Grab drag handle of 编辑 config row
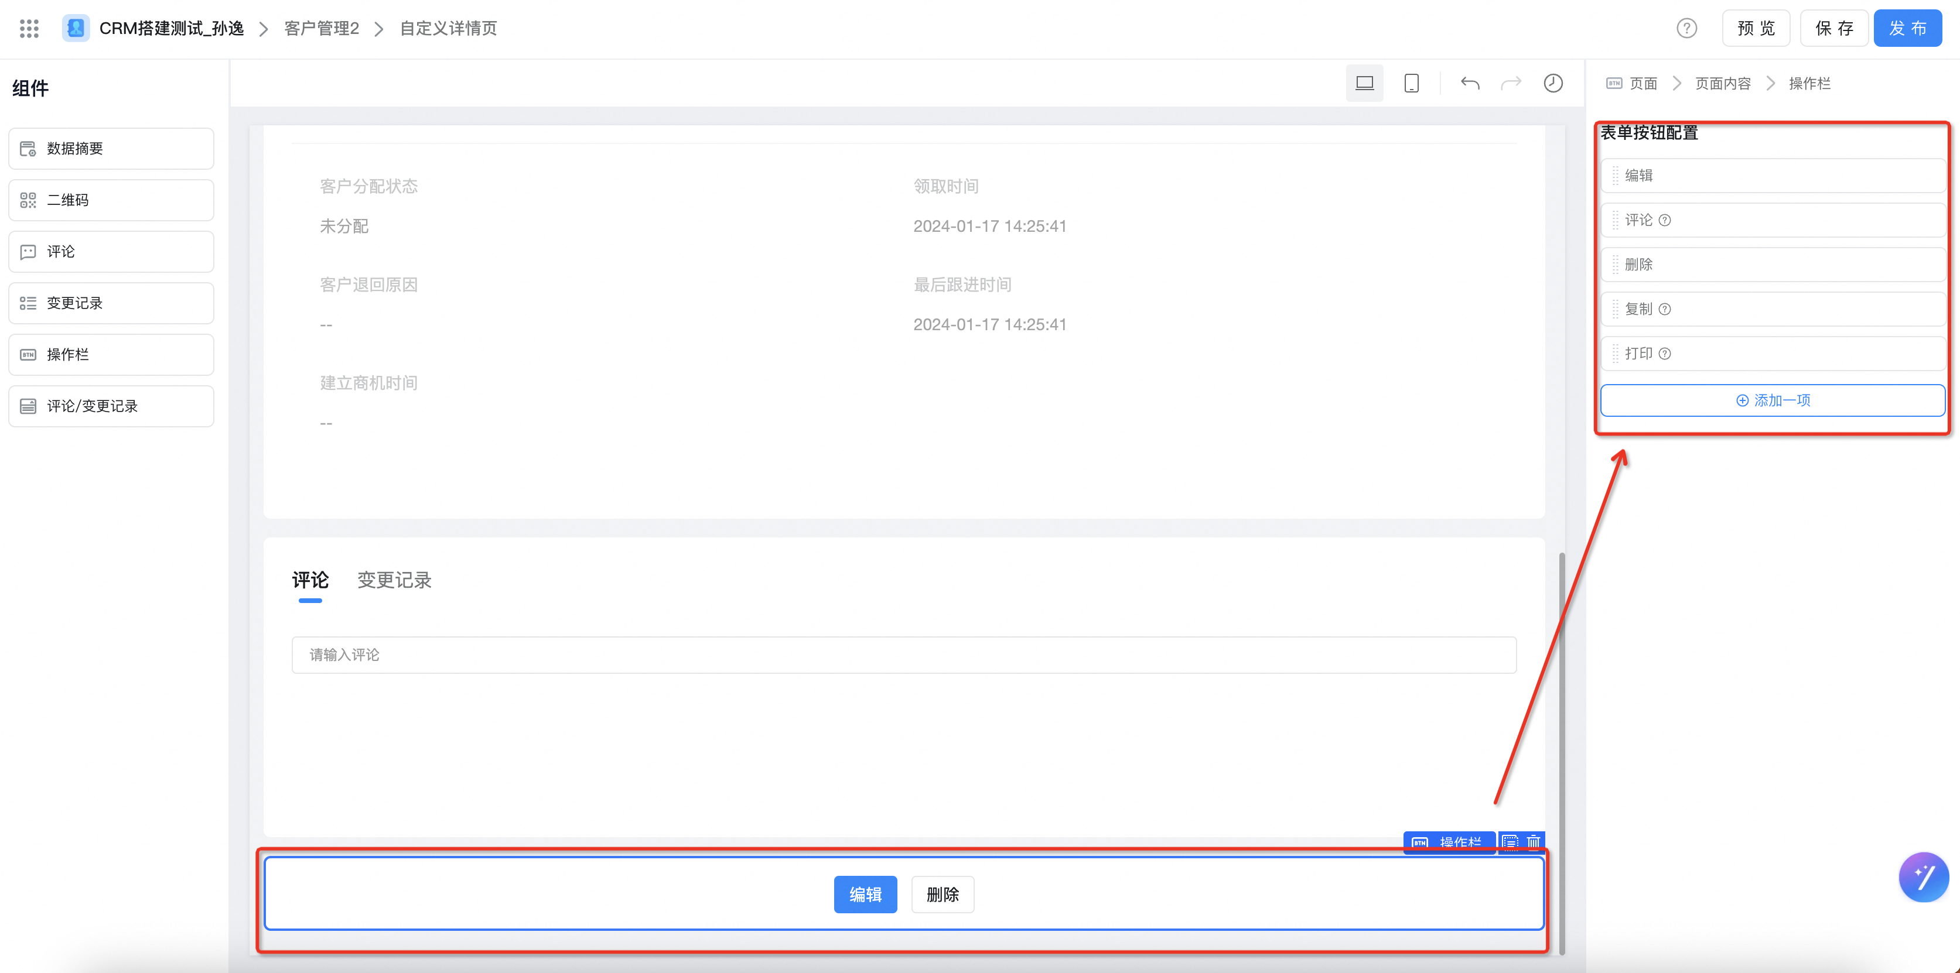1960x973 pixels. 1614,176
